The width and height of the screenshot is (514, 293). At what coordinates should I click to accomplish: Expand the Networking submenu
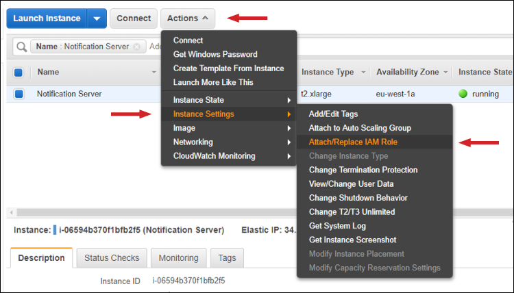click(228, 142)
